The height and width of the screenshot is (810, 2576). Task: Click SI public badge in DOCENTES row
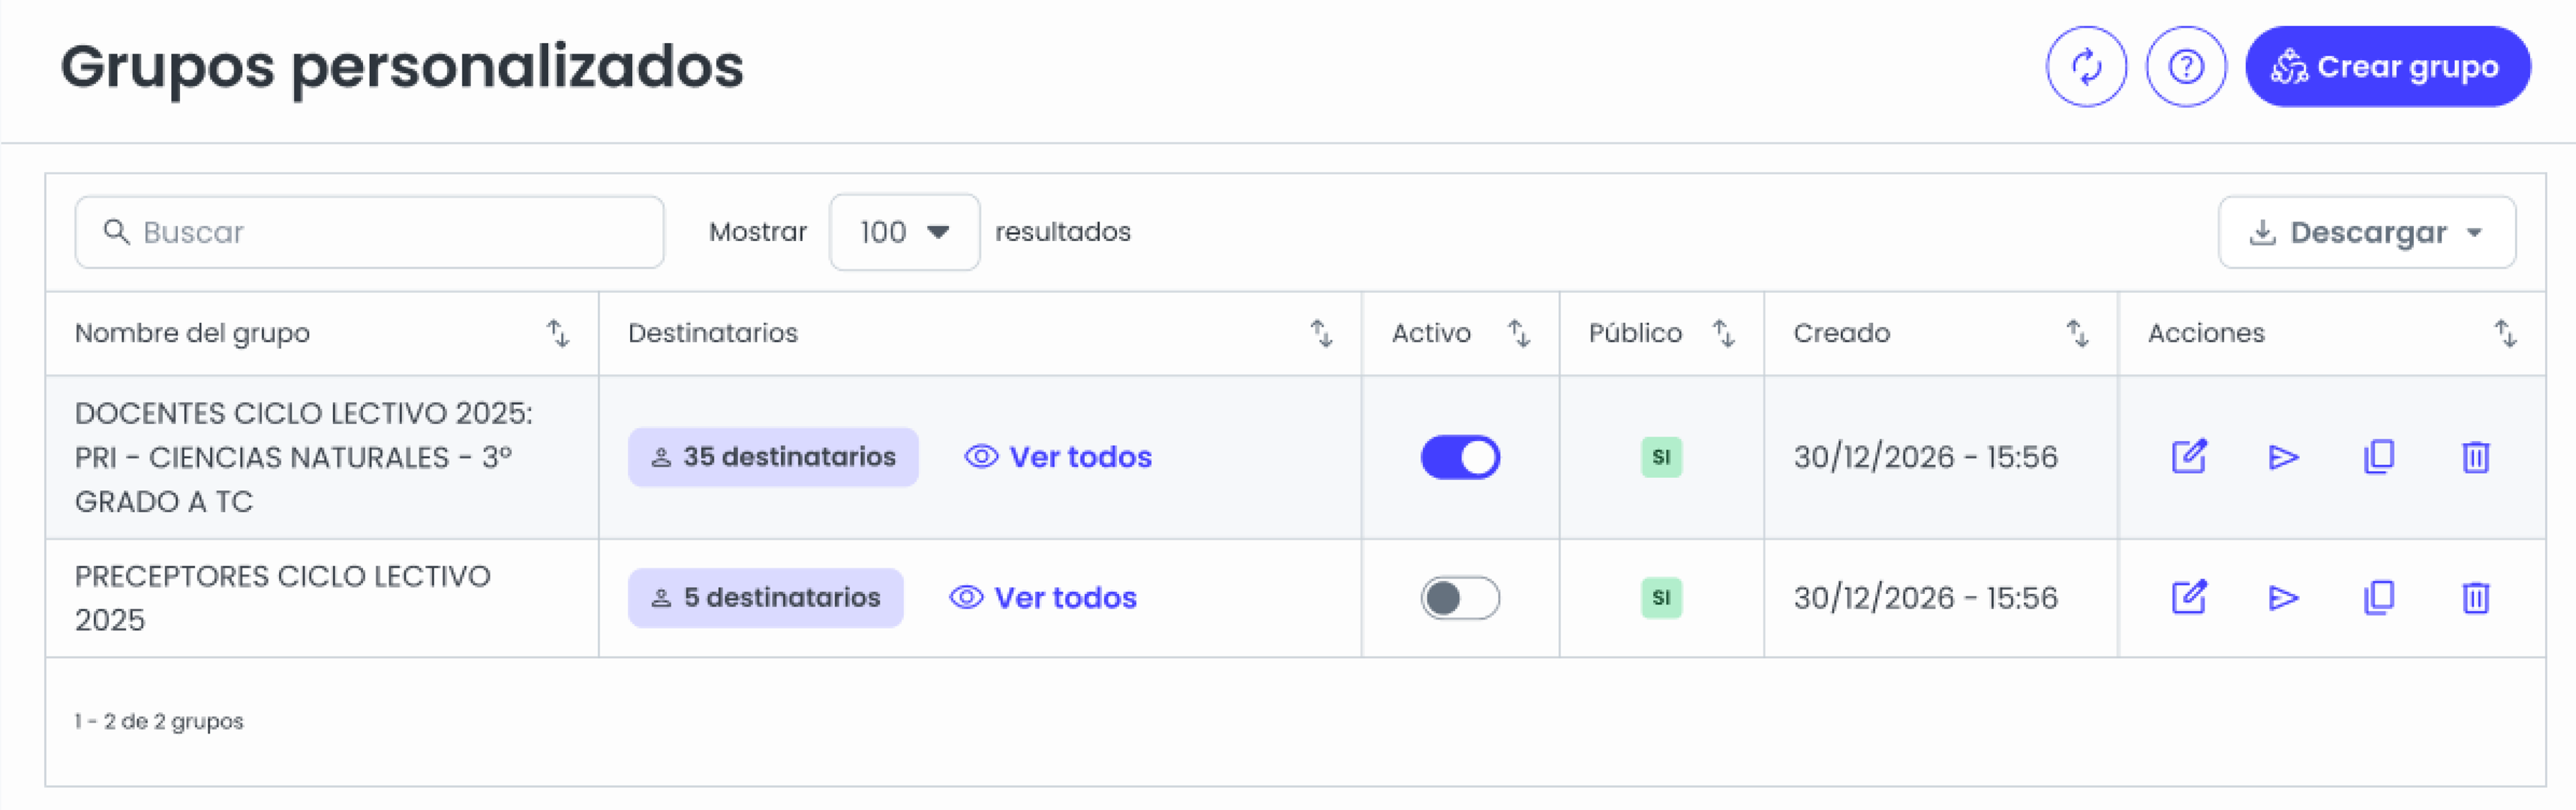[1661, 457]
